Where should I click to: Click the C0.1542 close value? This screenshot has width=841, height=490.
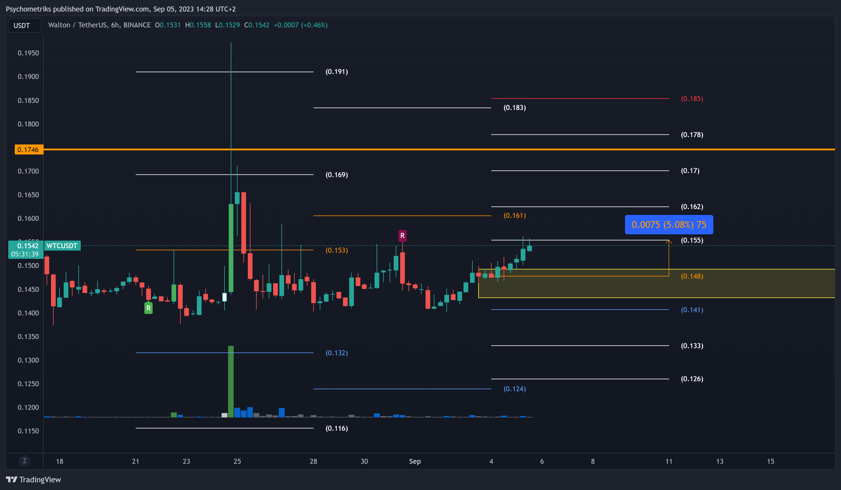[257, 25]
